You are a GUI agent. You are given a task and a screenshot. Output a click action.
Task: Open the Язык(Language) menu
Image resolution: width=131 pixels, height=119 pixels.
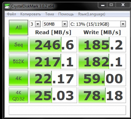pyautogui.click(x=92, y=14)
